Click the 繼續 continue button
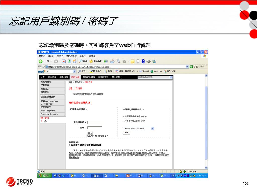The width and height of the screenshot is (257, 193). point(126,133)
